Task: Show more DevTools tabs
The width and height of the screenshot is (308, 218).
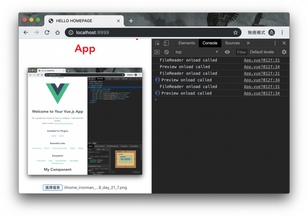Action: (x=248, y=43)
